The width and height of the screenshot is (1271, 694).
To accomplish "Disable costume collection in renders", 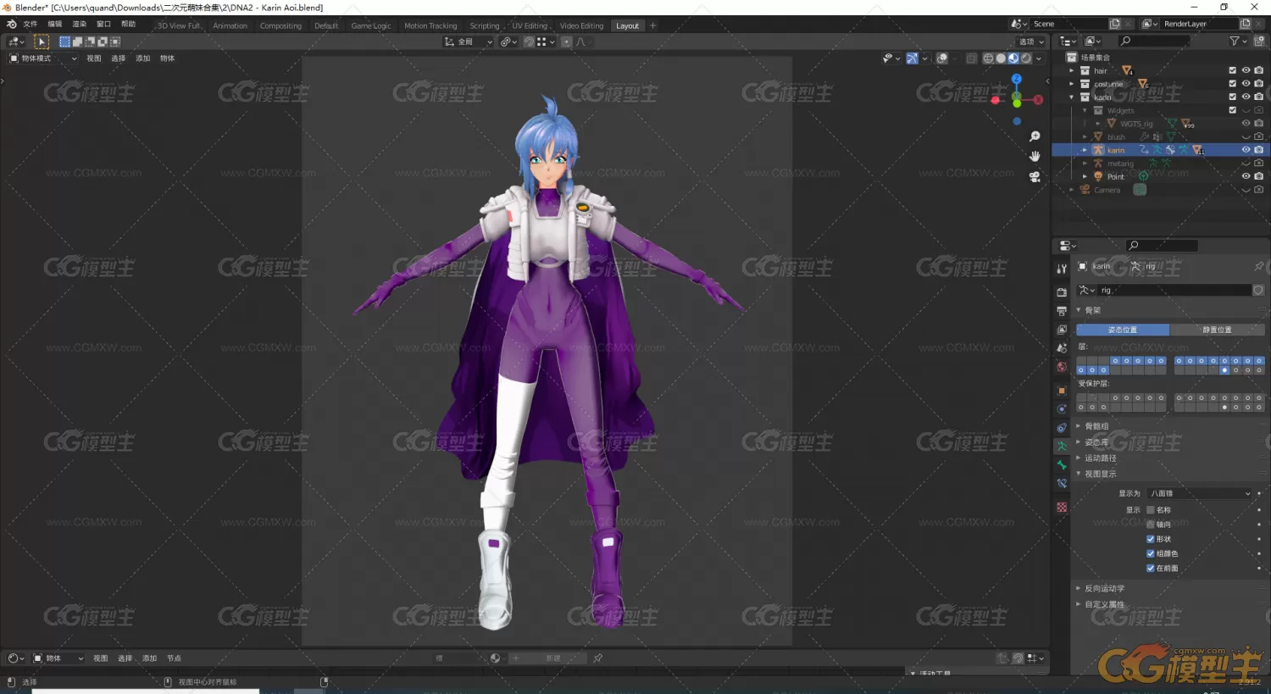I will [1259, 84].
